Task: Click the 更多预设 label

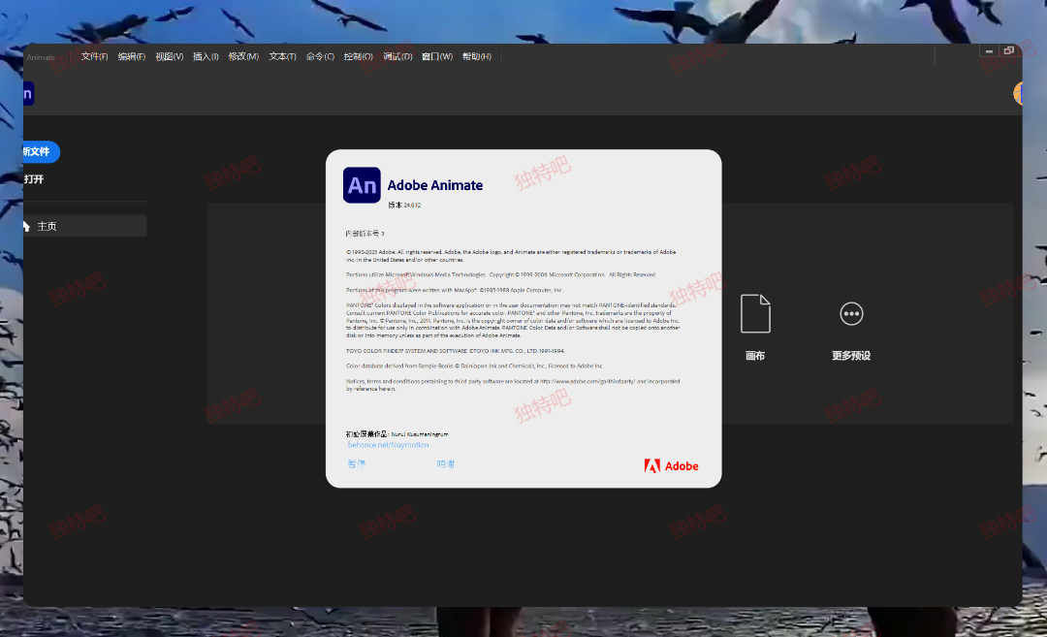Action: (x=851, y=356)
